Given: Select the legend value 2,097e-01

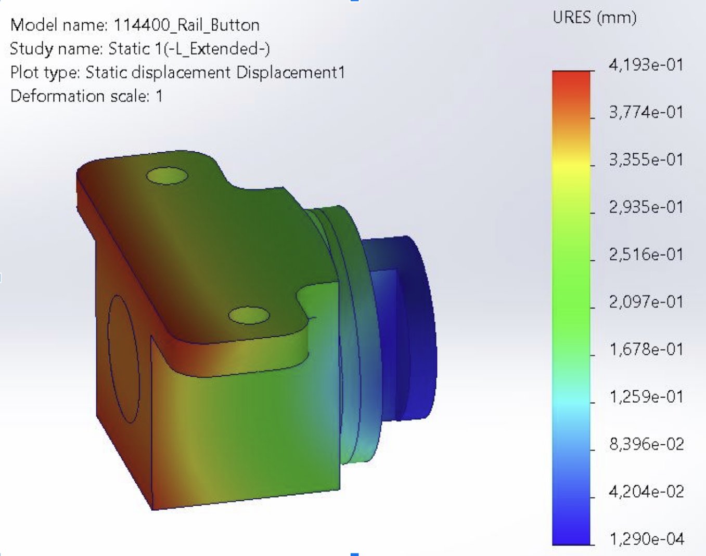Looking at the screenshot, I should click(646, 302).
